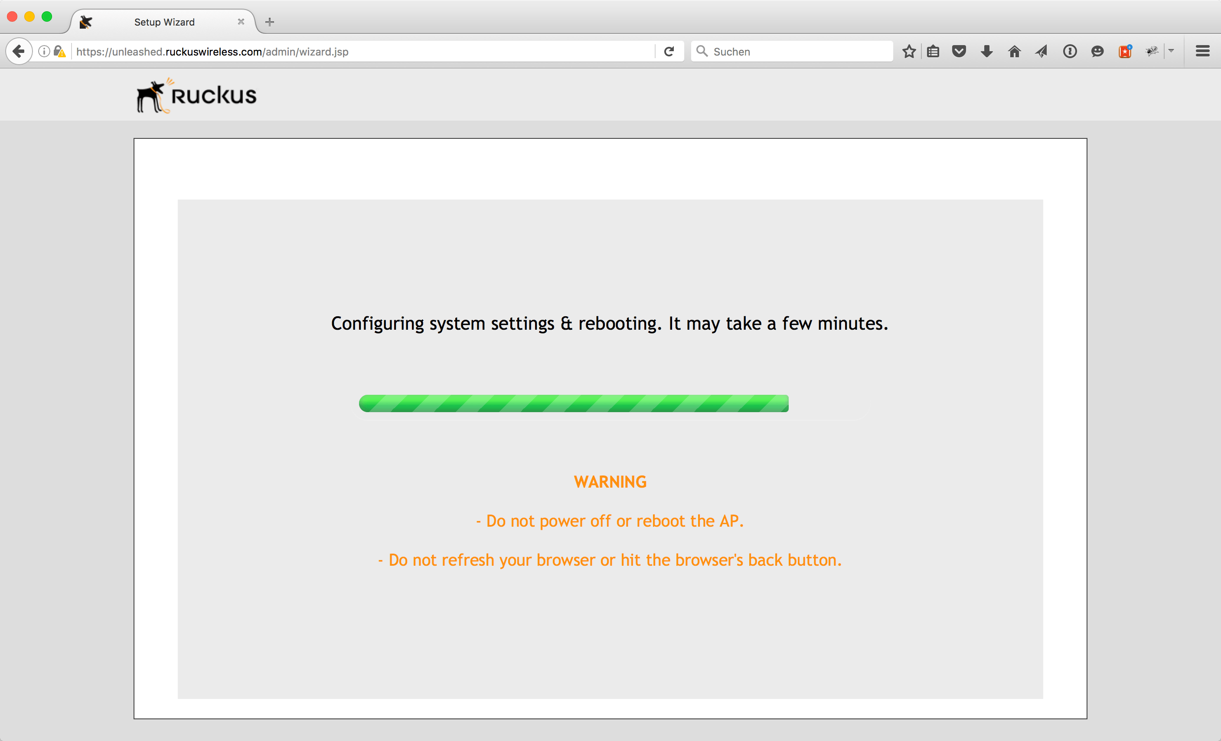Click the search magnifier icon
The width and height of the screenshot is (1221, 741).
tap(702, 51)
